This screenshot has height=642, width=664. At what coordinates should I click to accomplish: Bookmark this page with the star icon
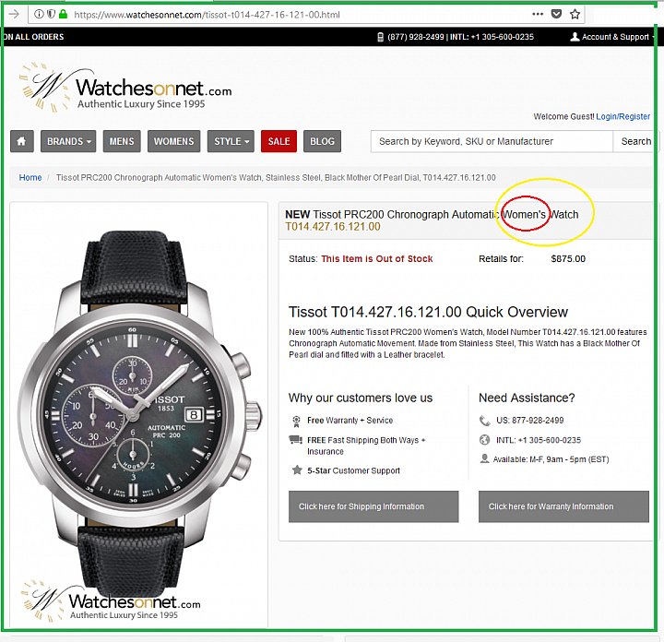(x=575, y=15)
